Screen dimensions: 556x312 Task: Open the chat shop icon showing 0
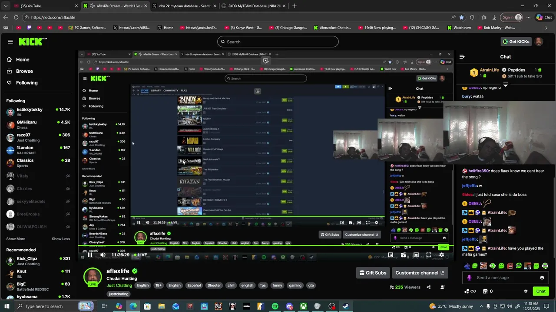click(x=488, y=291)
